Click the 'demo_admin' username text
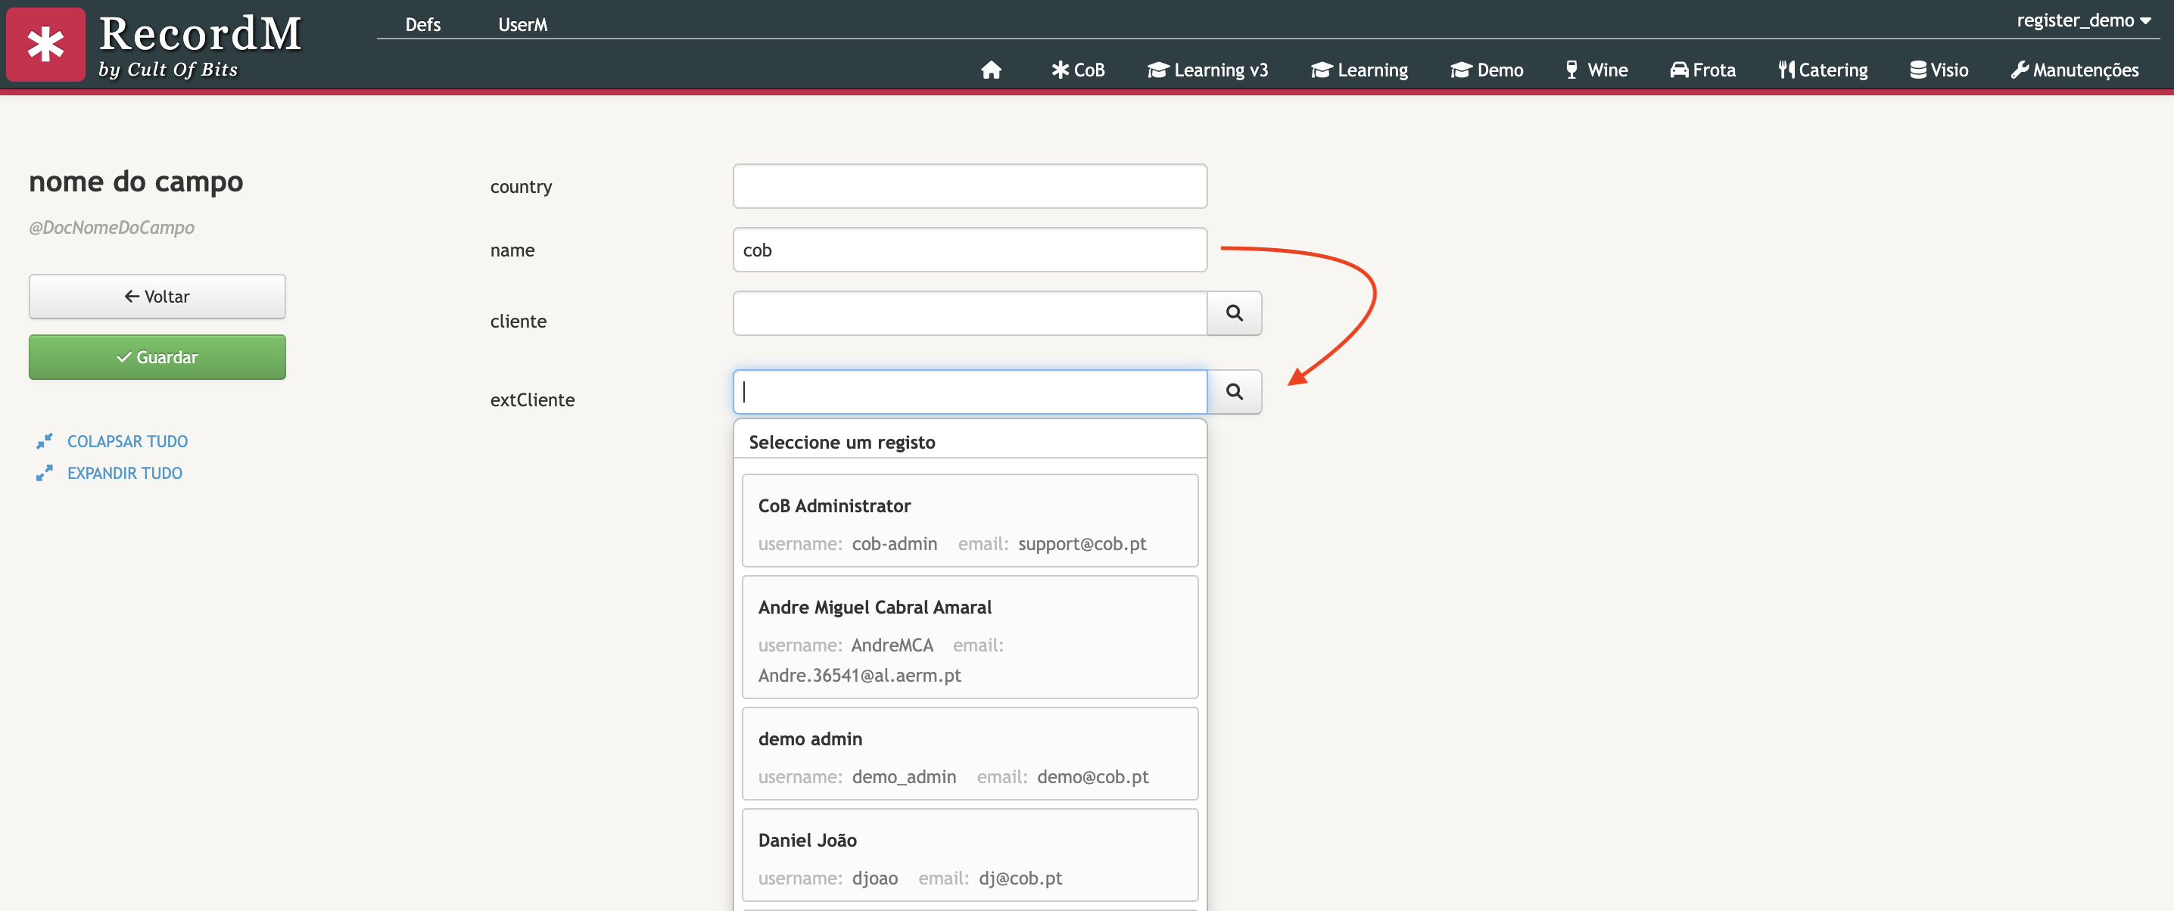 (x=904, y=777)
